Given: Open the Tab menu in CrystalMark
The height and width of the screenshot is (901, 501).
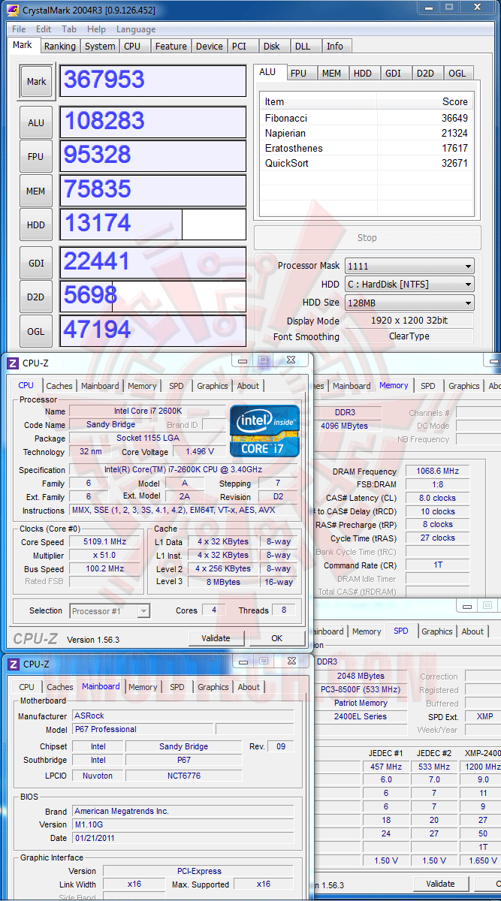Looking at the screenshot, I should tap(69, 29).
